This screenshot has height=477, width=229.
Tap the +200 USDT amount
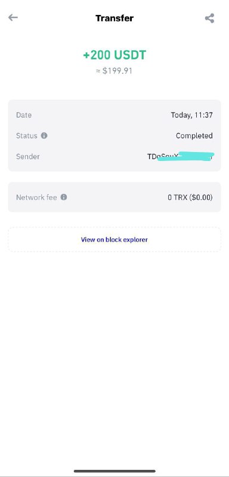pyautogui.click(x=114, y=55)
